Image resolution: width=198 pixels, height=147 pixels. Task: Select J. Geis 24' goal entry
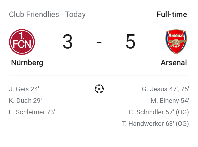(24, 89)
